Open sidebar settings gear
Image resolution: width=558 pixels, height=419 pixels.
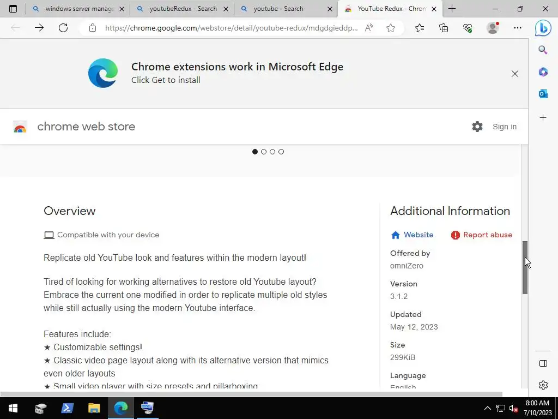click(543, 385)
